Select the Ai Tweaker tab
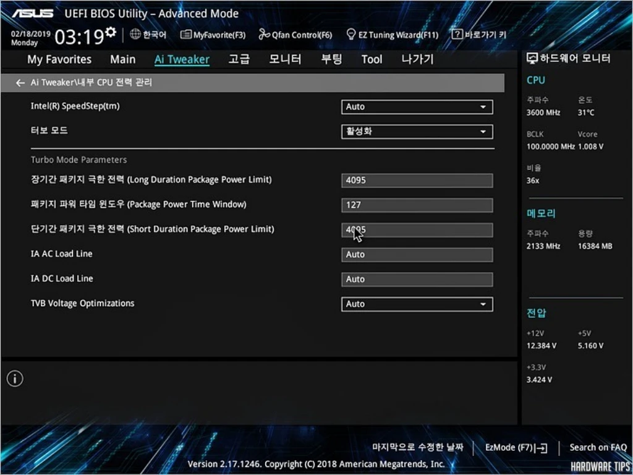Viewport: 633px width, 475px height. 182,59
